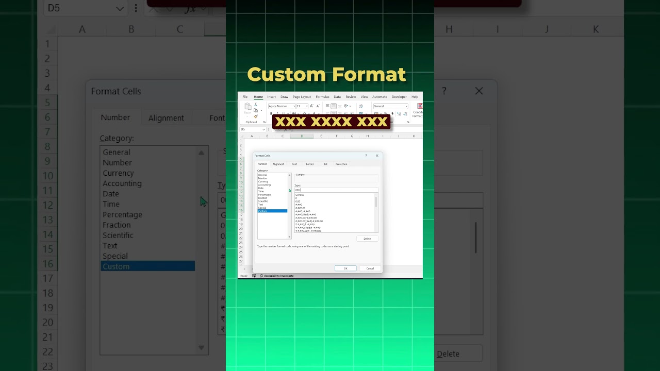Click the Alignment tab in the enlarged background dialog

coord(166,118)
